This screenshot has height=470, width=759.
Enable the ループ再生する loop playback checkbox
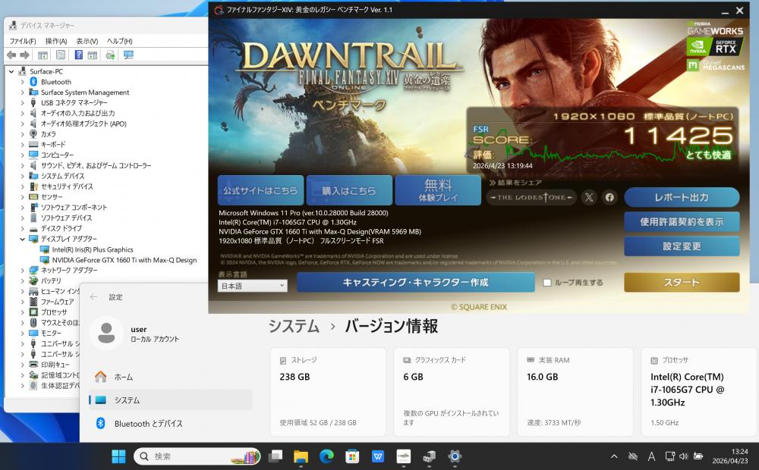pos(547,283)
